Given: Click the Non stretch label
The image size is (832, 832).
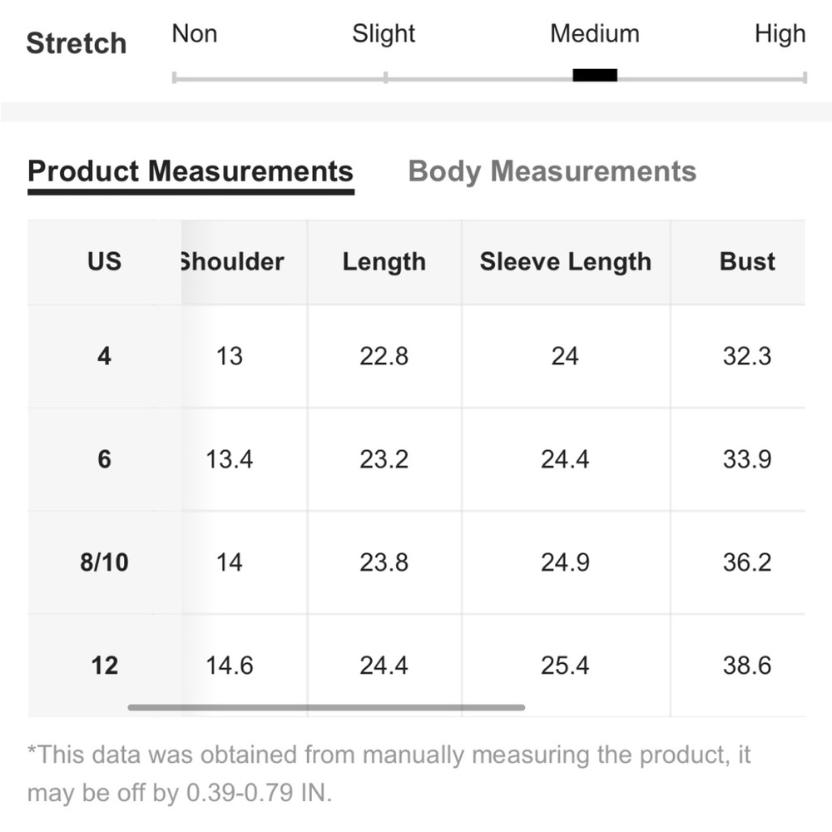Looking at the screenshot, I should 194,34.
